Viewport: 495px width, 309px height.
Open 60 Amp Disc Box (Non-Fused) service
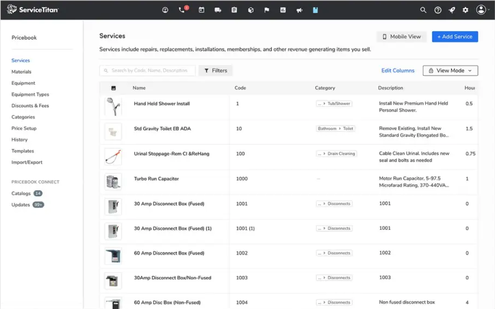point(167,302)
